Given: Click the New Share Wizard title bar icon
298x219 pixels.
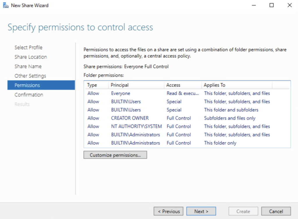Looking at the screenshot, I should click(x=6, y=6).
